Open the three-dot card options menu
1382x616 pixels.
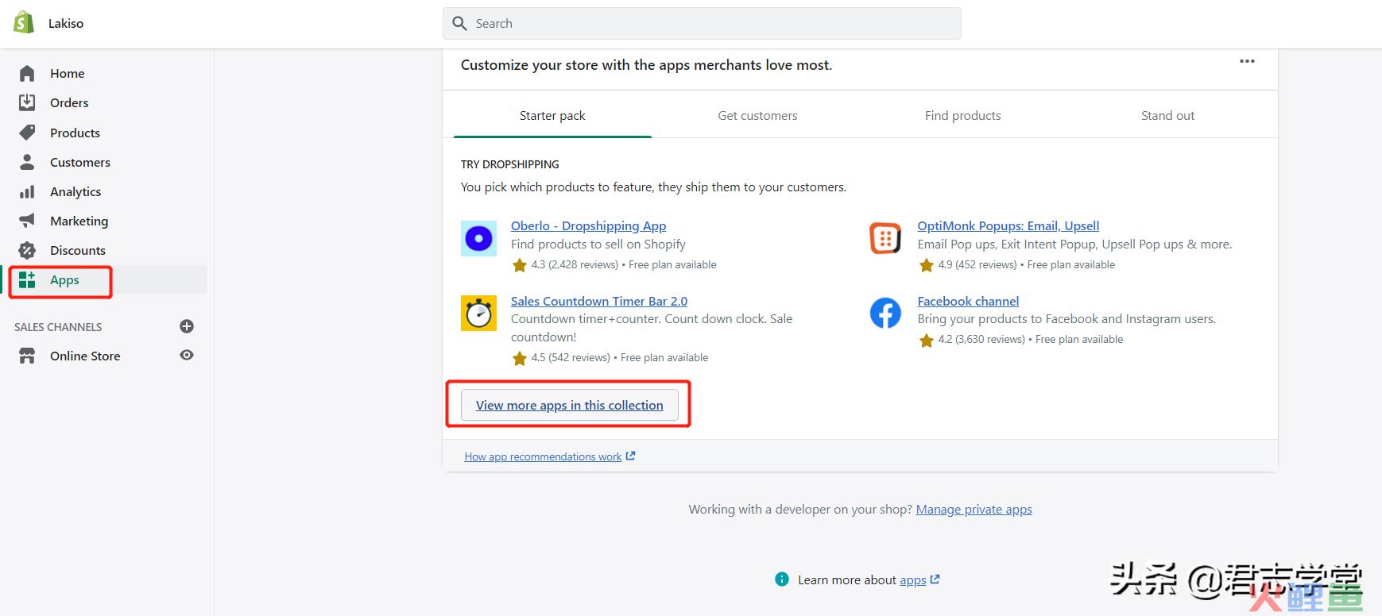tap(1247, 61)
